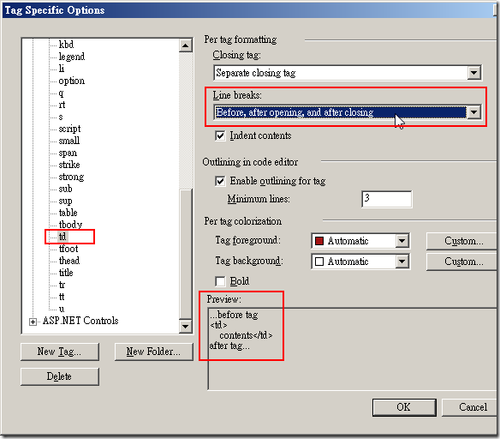Screen dimensions: 500x439
Task: Select the strike tag in tree
Action: (x=69, y=165)
